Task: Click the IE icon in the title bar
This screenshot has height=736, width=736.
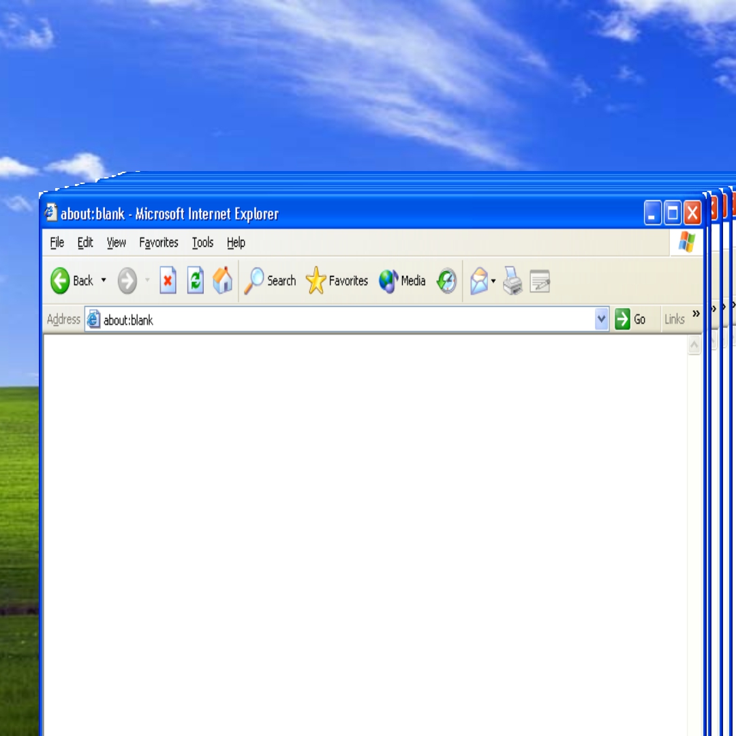Action: pyautogui.click(x=50, y=213)
